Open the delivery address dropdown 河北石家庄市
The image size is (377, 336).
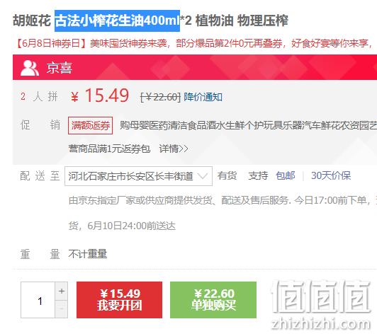click(138, 176)
